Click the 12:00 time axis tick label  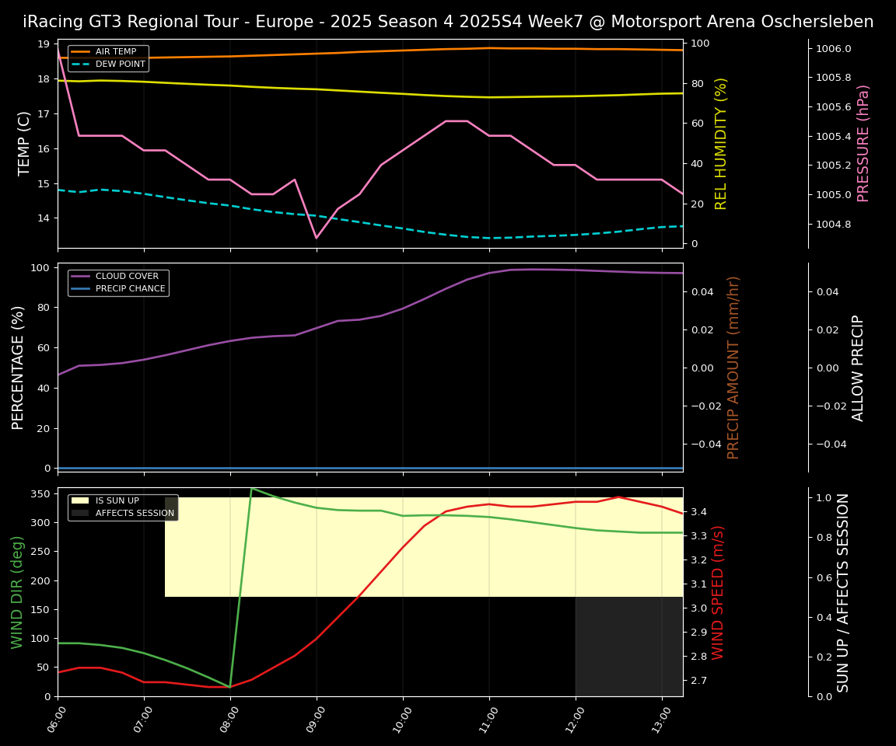572,716
